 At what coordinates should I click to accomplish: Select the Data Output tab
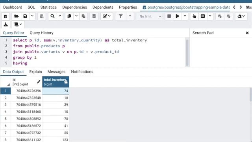[x=13, y=72]
